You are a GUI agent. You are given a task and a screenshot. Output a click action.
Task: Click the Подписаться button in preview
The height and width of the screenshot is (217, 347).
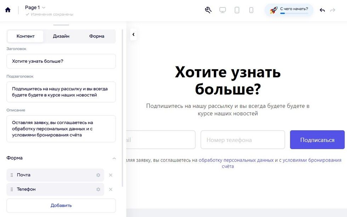[x=317, y=140]
